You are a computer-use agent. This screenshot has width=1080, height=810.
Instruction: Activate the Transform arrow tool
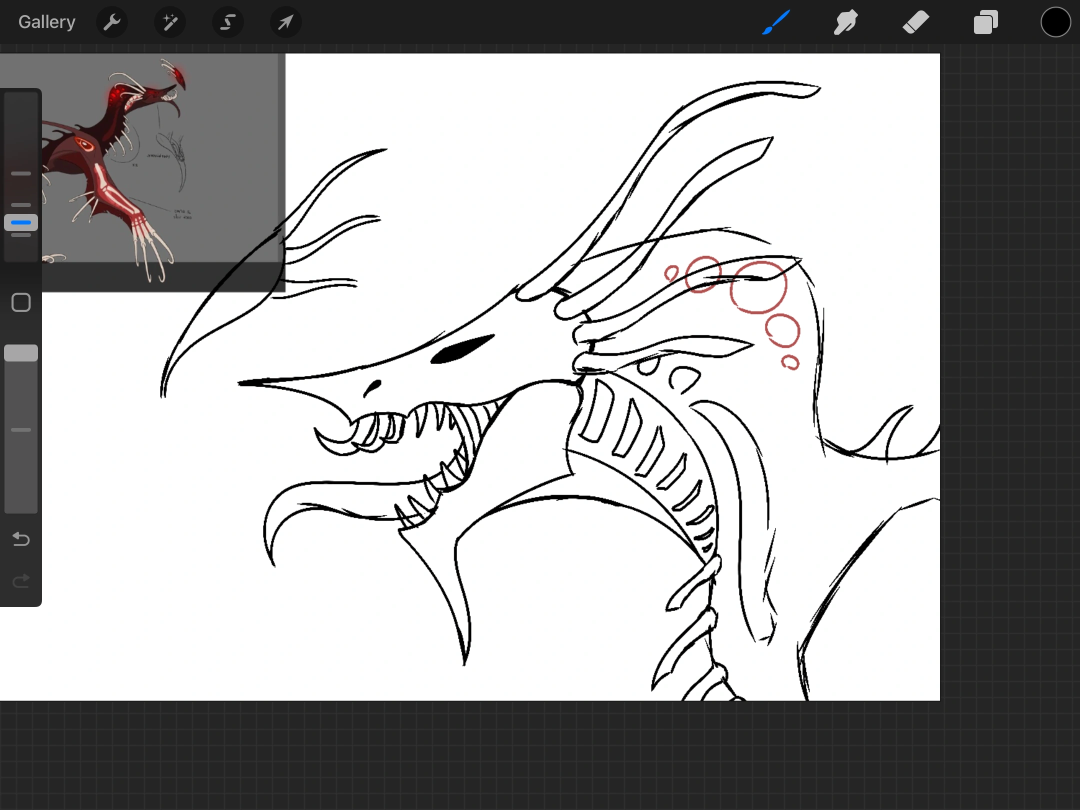(x=285, y=22)
